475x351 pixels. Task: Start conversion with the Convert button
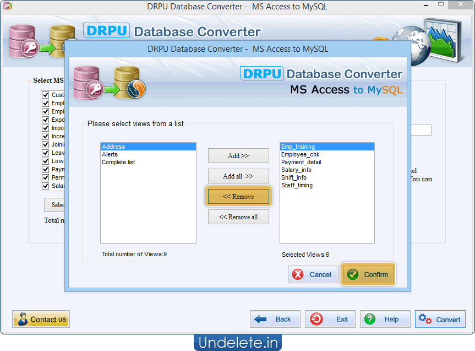[x=440, y=319]
